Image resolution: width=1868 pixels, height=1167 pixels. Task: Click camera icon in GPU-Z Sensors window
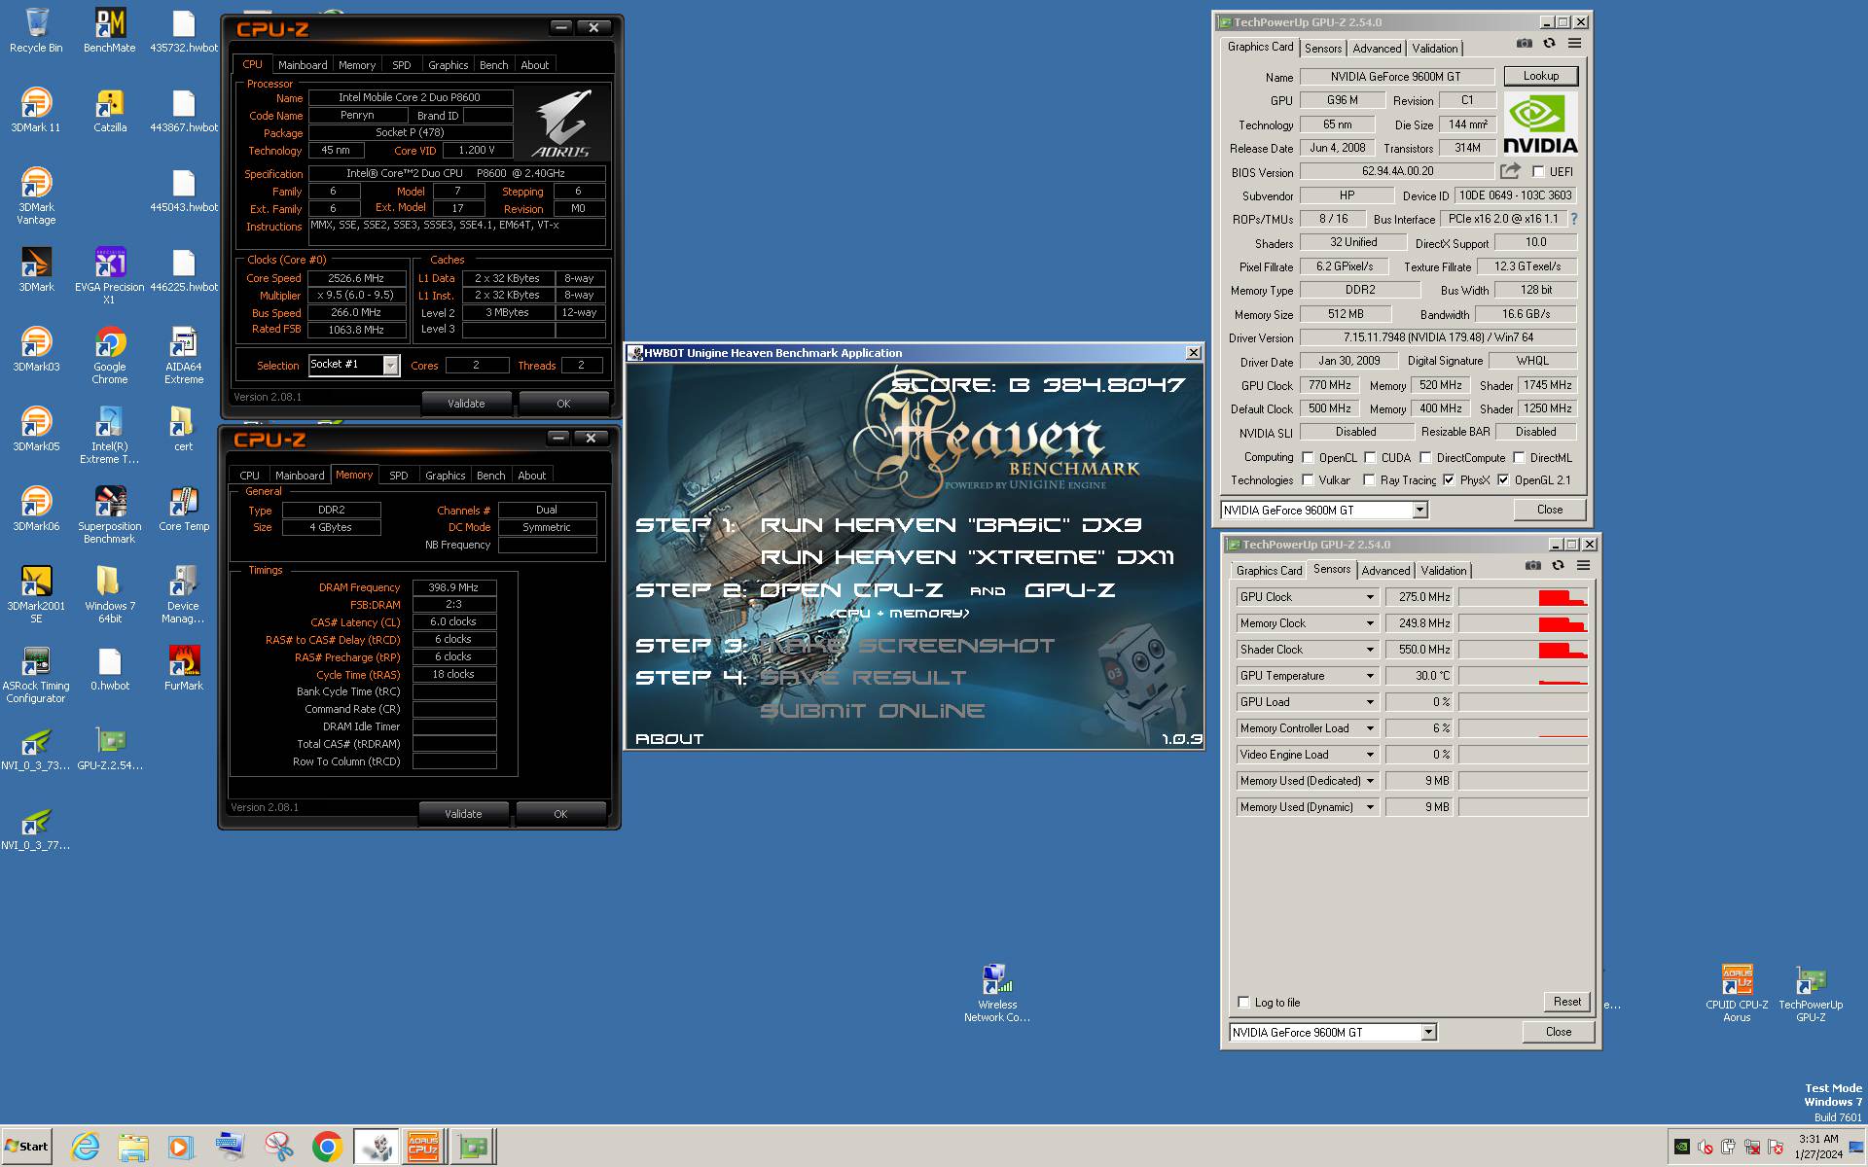(x=1532, y=566)
